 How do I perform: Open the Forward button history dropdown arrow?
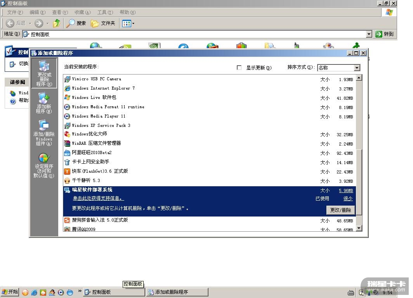(47, 23)
